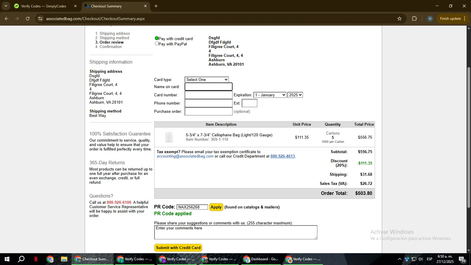The width and height of the screenshot is (471, 265).
Task: Select Pay with PayPal option
Action: click(157, 44)
